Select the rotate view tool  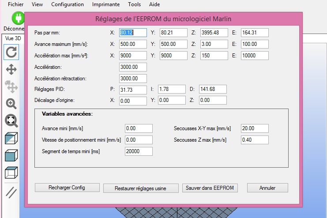click(x=11, y=52)
